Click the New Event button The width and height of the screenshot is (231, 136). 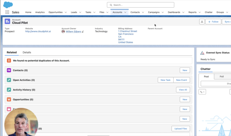(x=182, y=80)
